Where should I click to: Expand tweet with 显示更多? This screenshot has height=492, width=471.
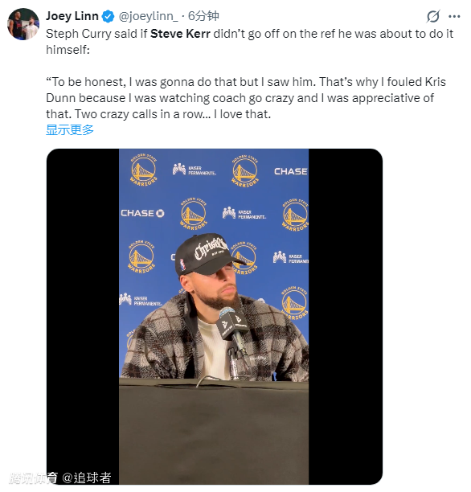click(x=70, y=130)
